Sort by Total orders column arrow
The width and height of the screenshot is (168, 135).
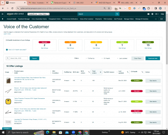click(x=100, y=72)
